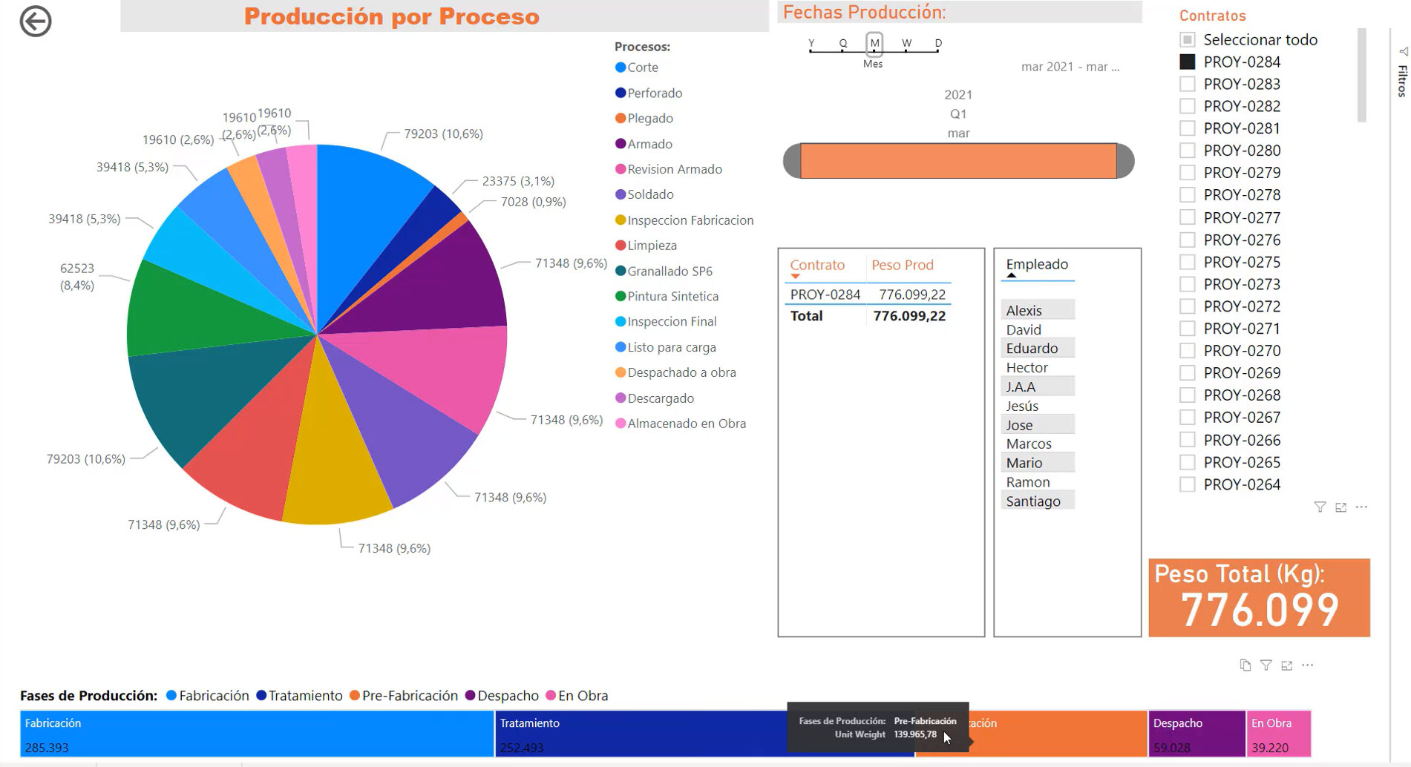Open more options menu below Peso Total card
The height and width of the screenshot is (767, 1411).
1307,665
